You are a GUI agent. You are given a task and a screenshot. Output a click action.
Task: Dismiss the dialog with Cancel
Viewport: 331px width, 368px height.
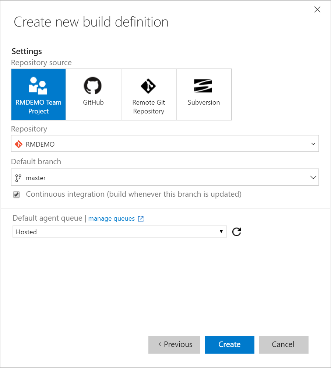tap(284, 344)
